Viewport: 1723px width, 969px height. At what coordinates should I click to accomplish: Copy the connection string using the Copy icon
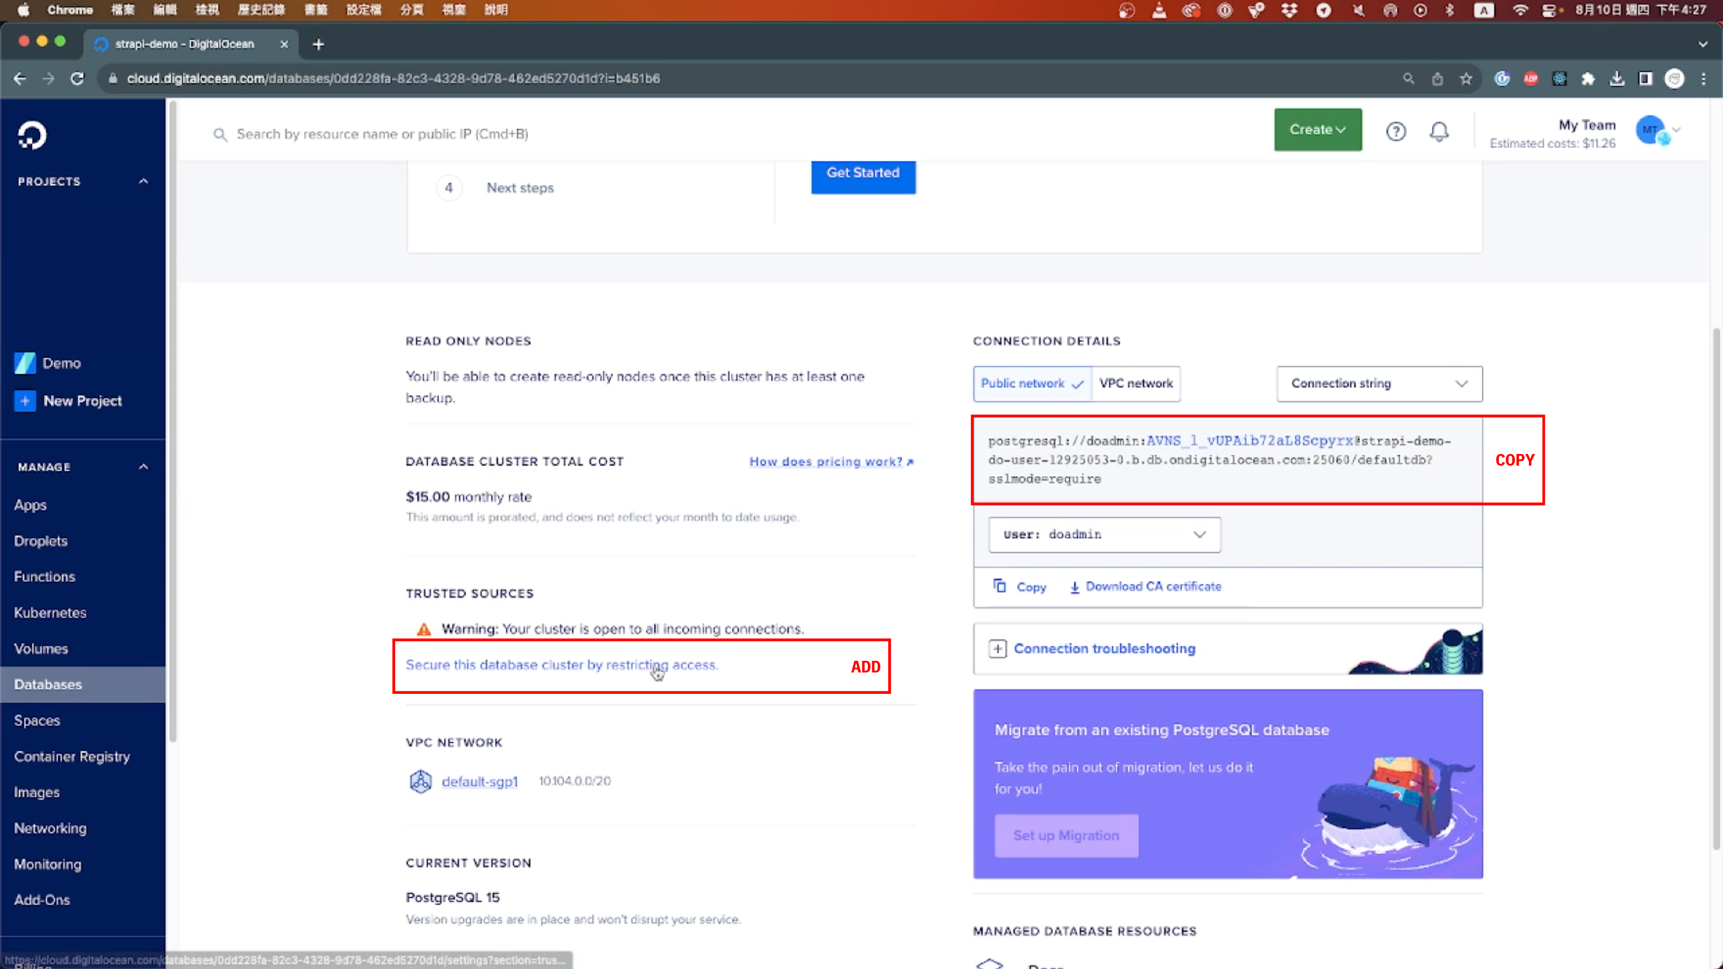pos(1000,586)
